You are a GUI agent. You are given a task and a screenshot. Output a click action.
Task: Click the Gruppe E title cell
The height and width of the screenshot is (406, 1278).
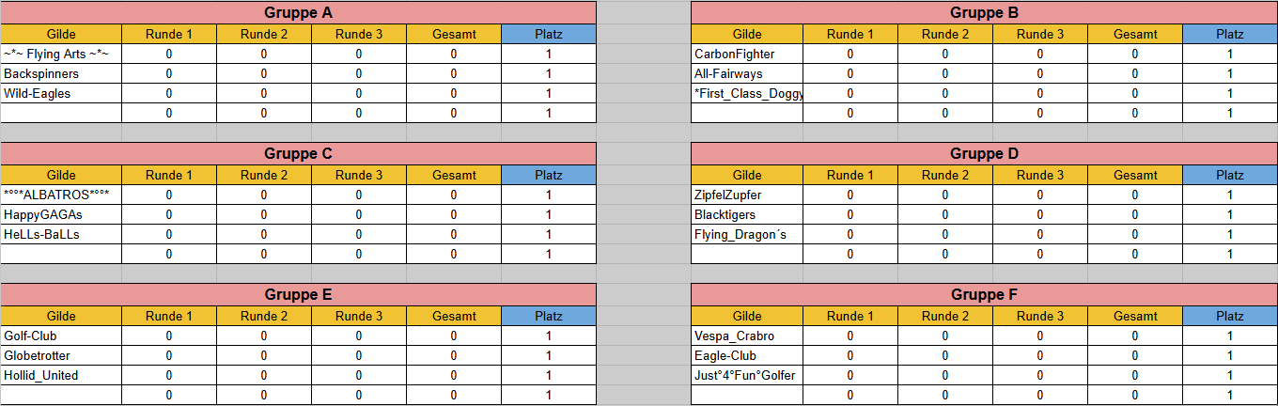[x=298, y=295]
